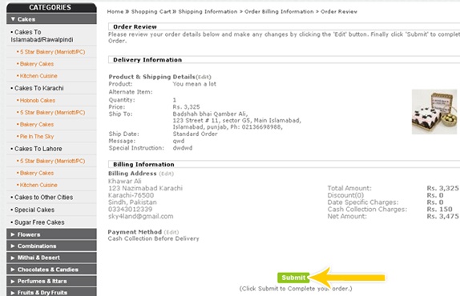Open Order Billing Information breadcrumb
This screenshot has height=296, width=460.
tap(279, 12)
